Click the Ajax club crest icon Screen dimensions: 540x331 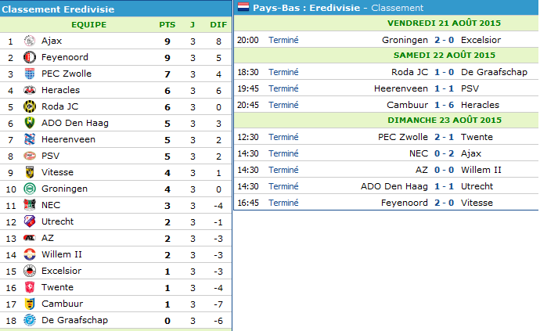pos(30,41)
